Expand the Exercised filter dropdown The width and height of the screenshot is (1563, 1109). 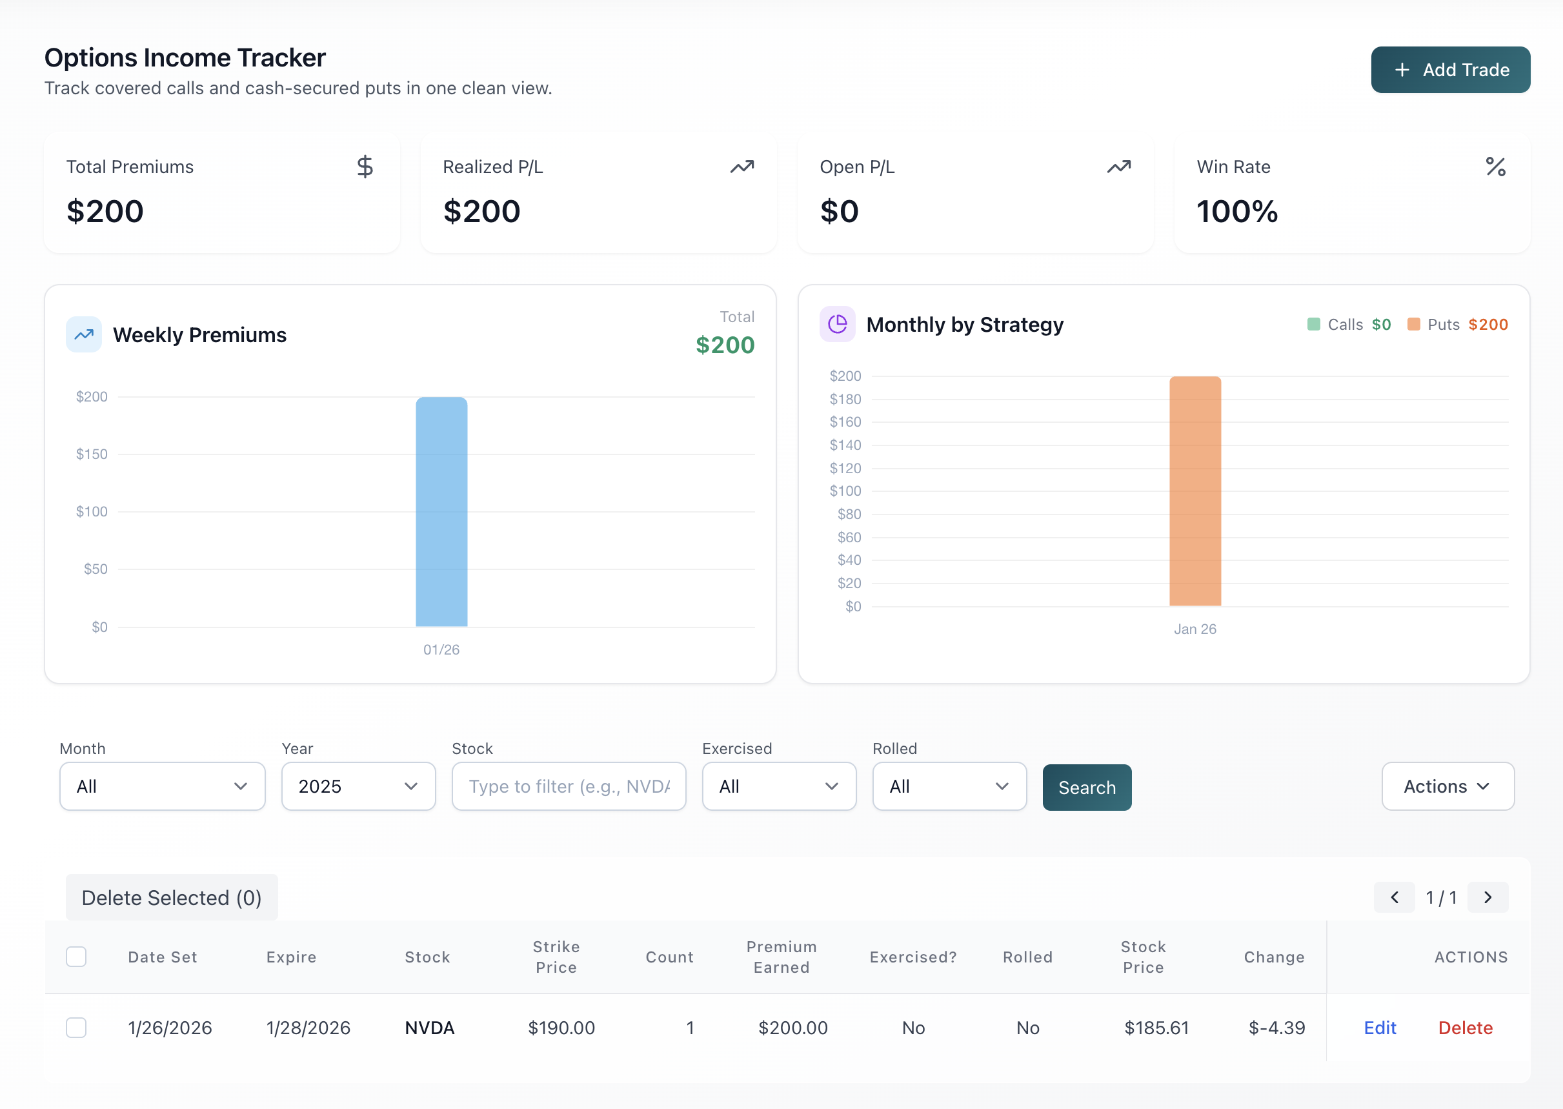[779, 787]
